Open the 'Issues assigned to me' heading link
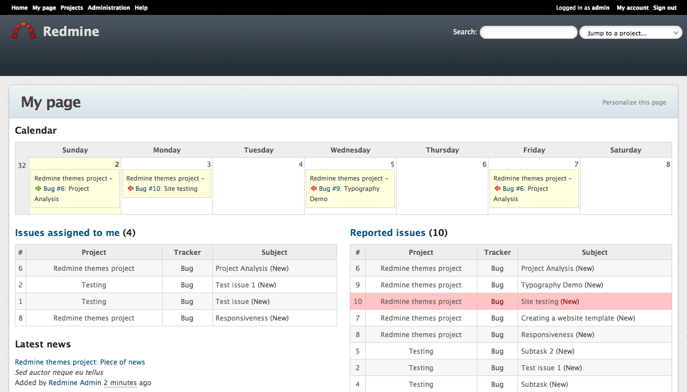This screenshot has height=392, width=687. tap(68, 233)
